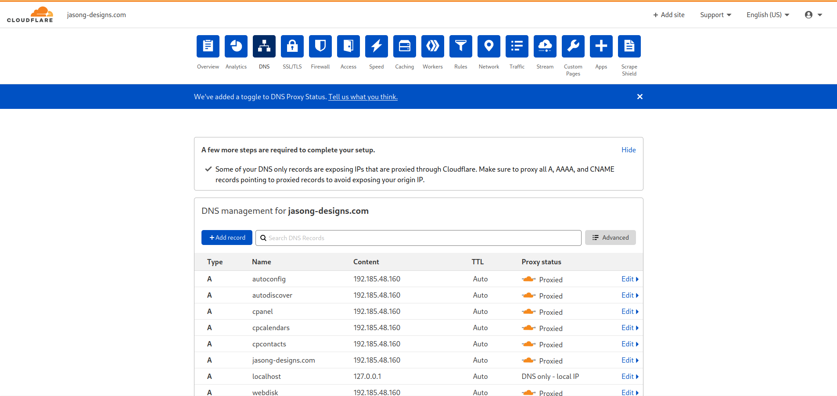Open the Stream cloud icon
The width and height of the screenshot is (837, 396).
545,46
